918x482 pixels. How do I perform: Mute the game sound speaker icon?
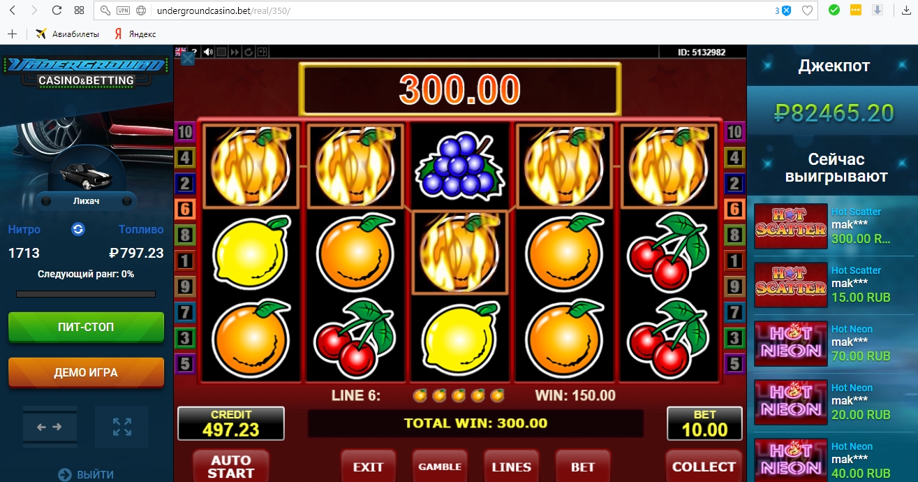[x=208, y=52]
